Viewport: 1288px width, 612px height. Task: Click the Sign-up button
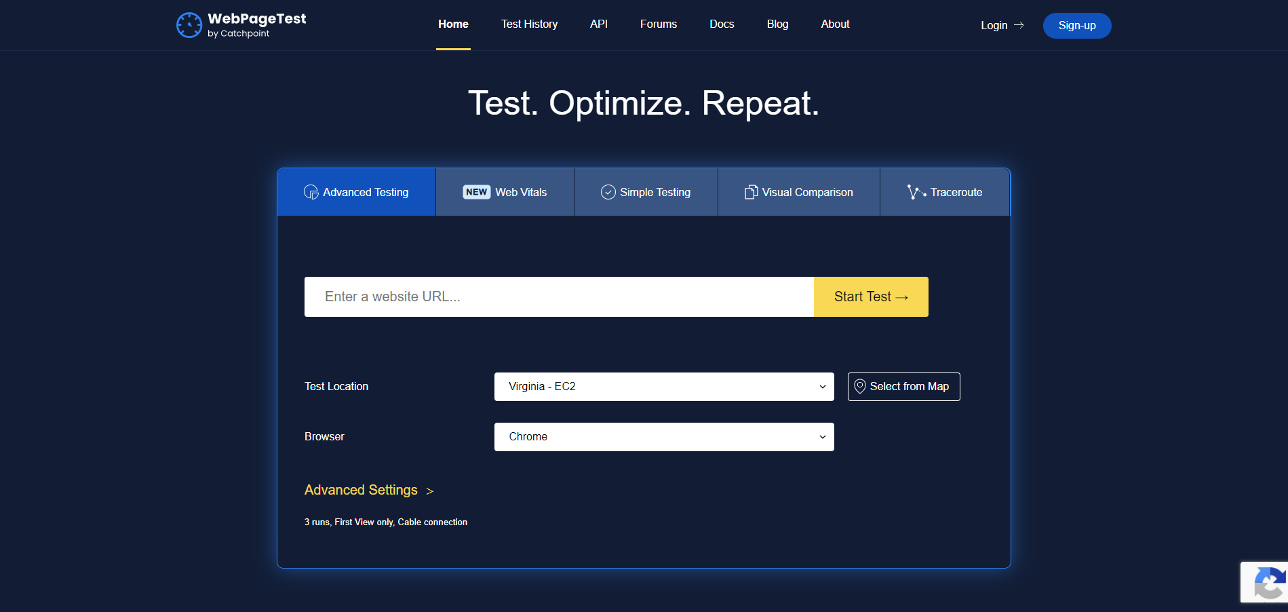click(1077, 26)
